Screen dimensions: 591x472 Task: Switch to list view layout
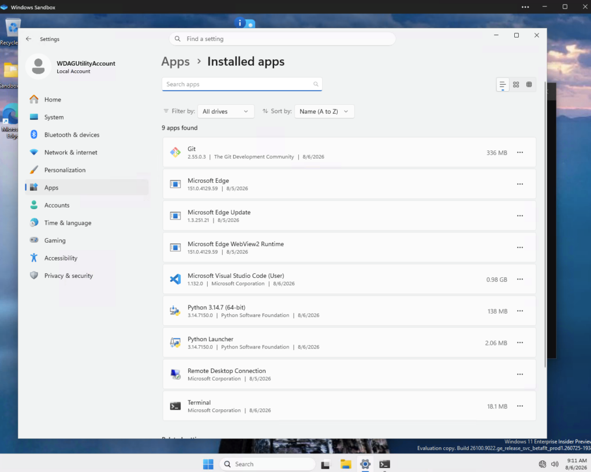503,85
